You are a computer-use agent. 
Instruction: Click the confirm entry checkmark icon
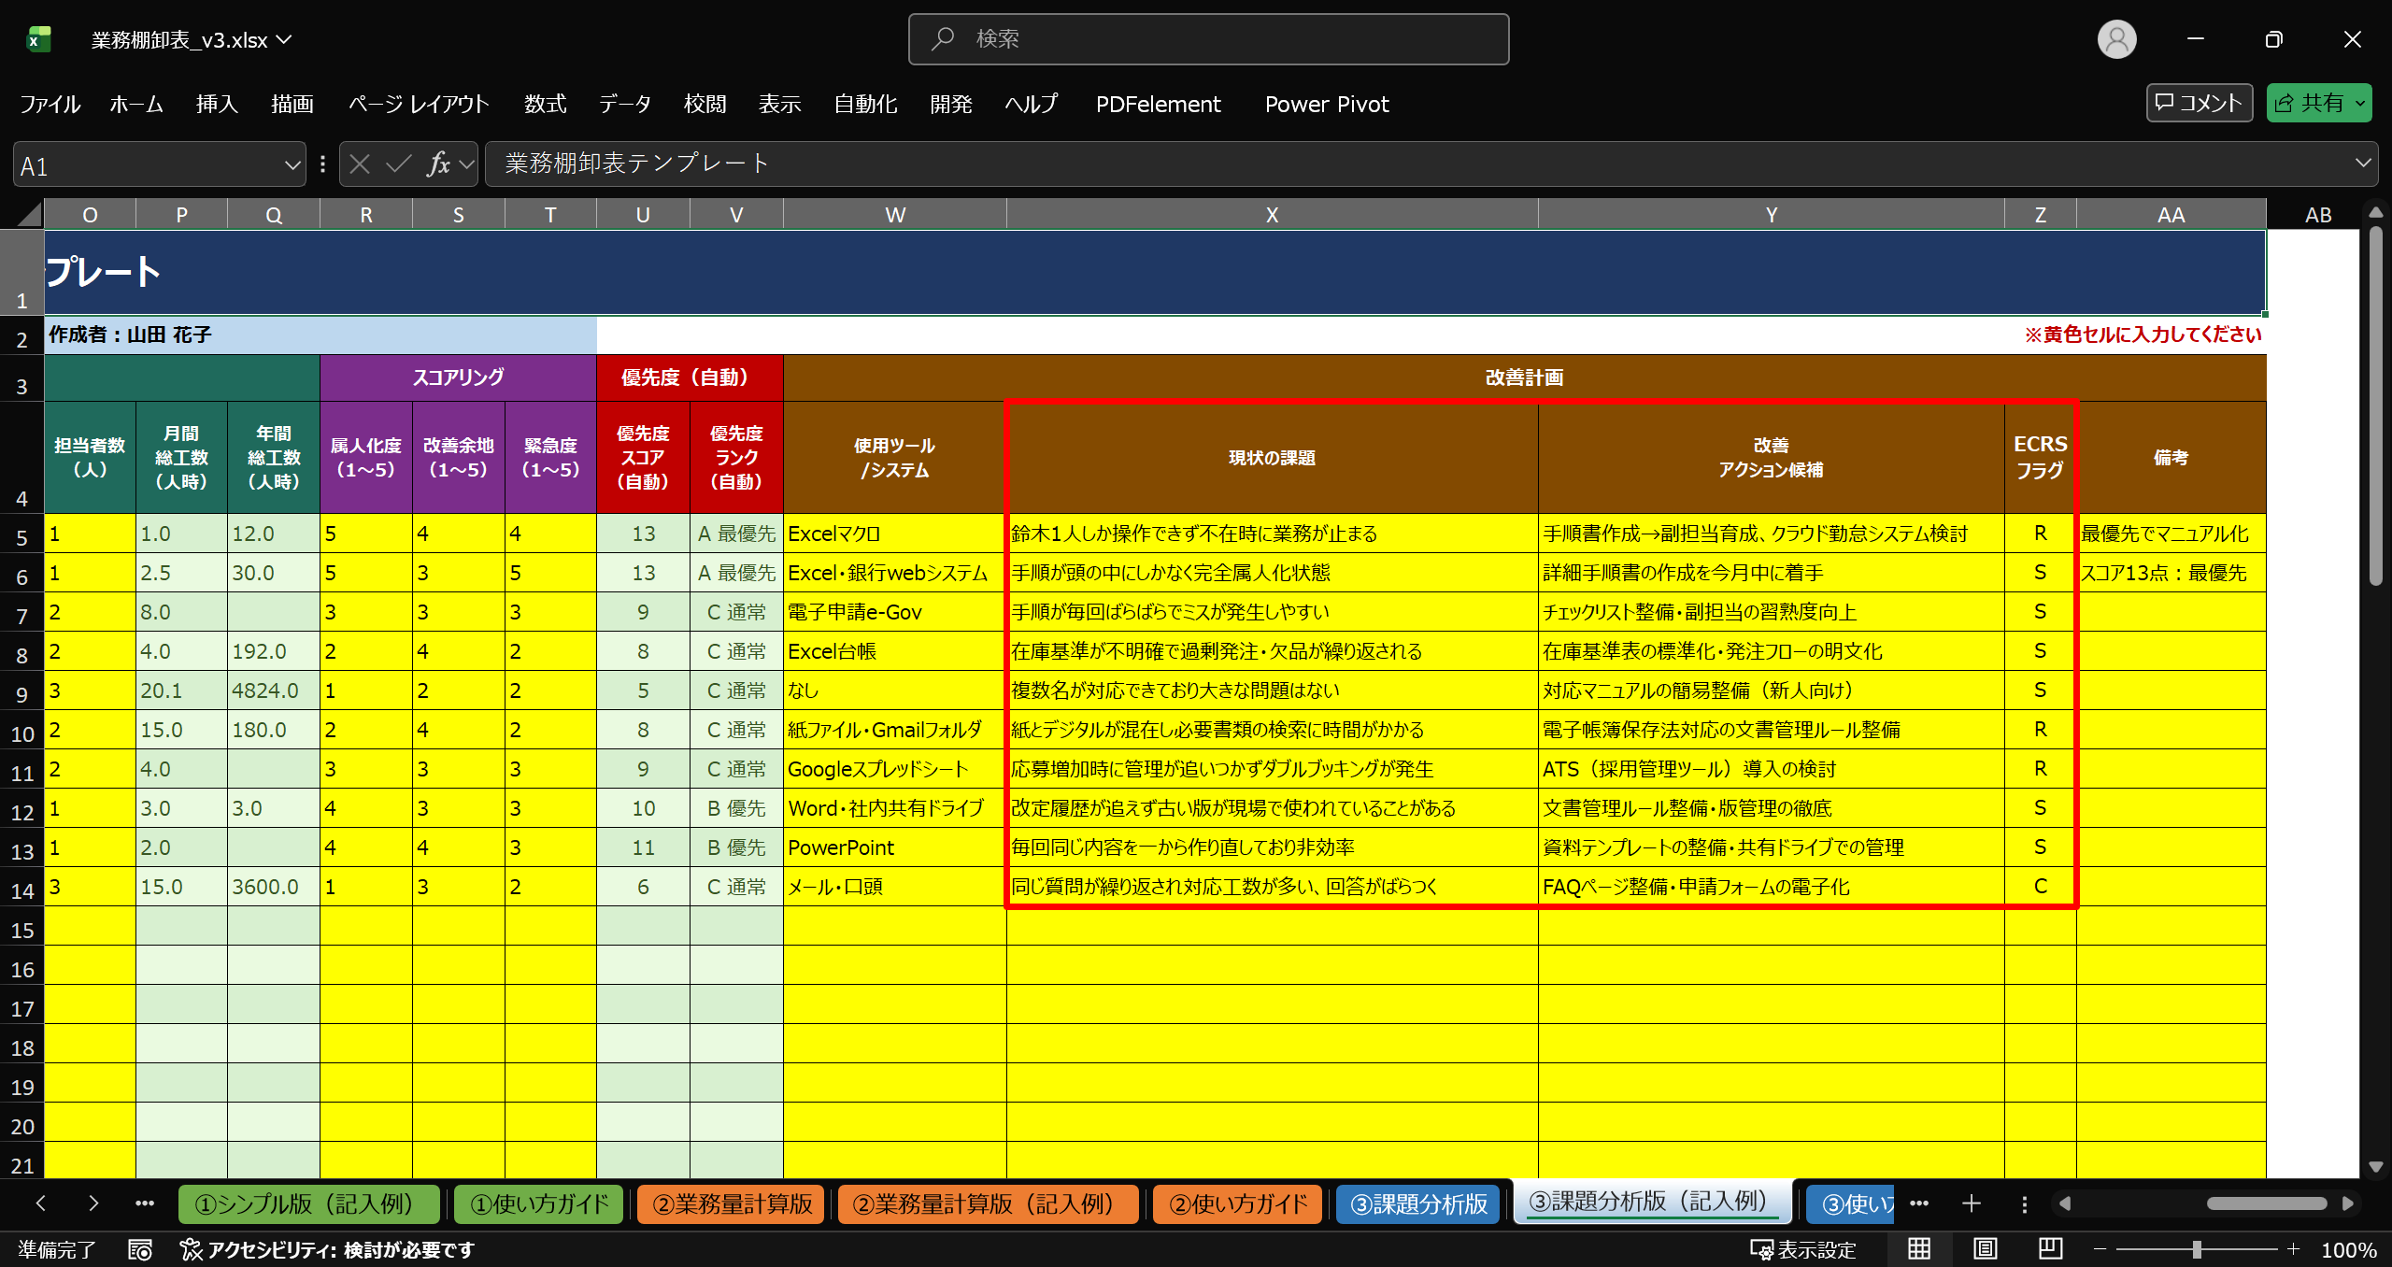coord(399,164)
